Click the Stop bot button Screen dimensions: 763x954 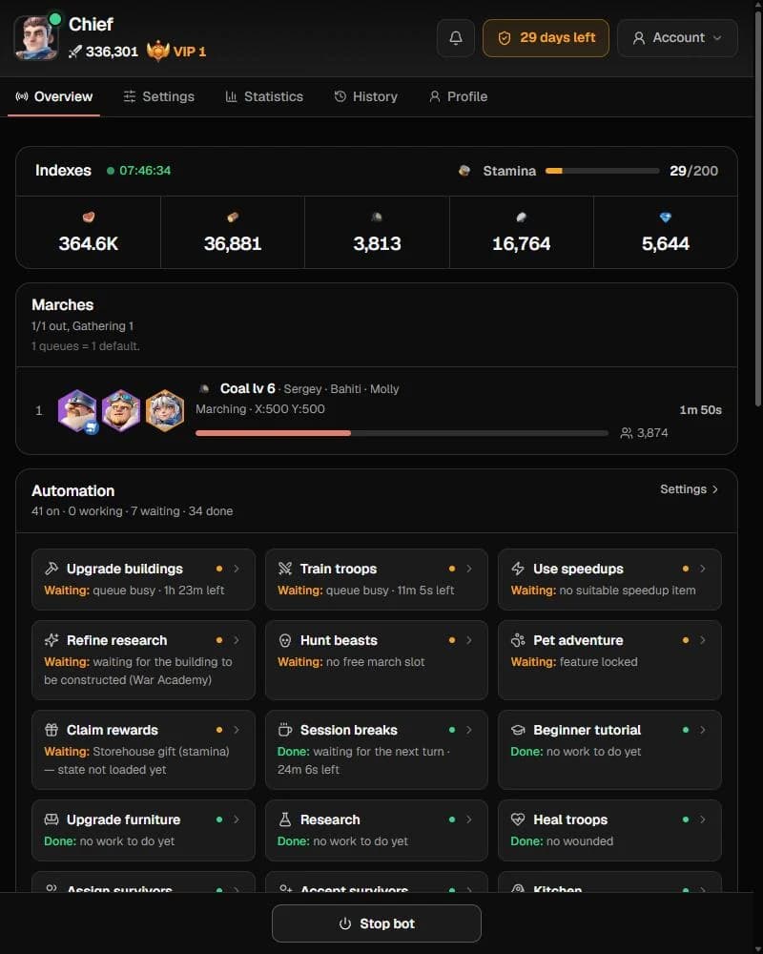click(377, 923)
